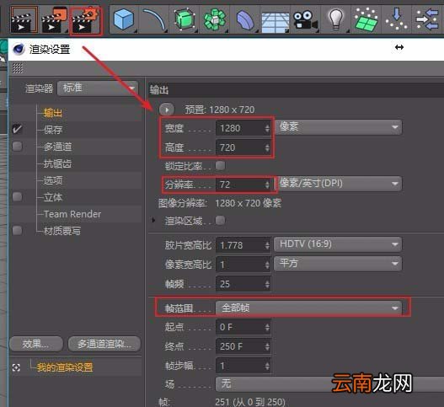Select 我的渲染设置 preset entry
The image size is (444, 407).
point(65,367)
